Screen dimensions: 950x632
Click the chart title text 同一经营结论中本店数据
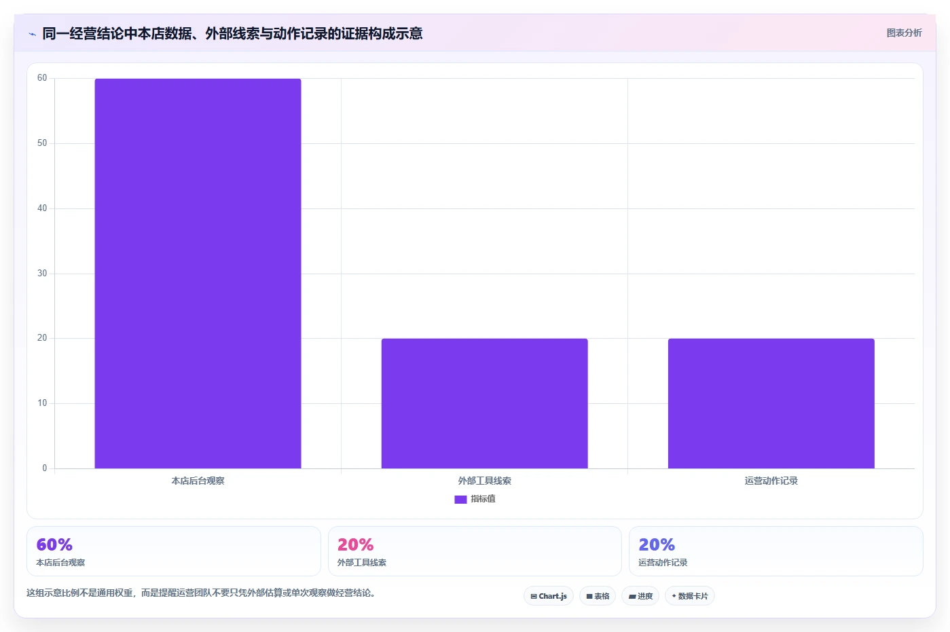click(117, 33)
